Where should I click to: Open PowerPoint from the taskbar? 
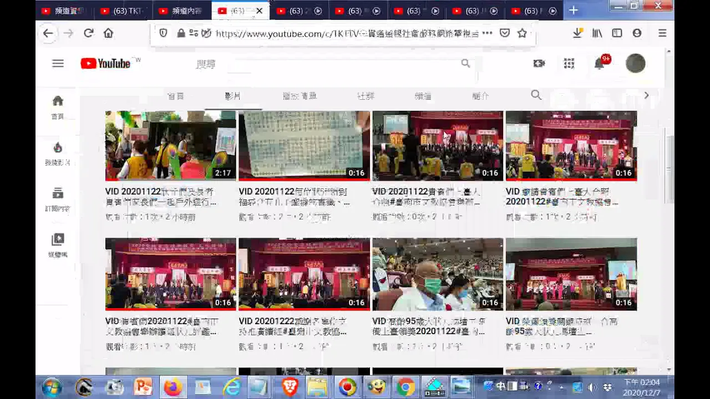(143, 386)
